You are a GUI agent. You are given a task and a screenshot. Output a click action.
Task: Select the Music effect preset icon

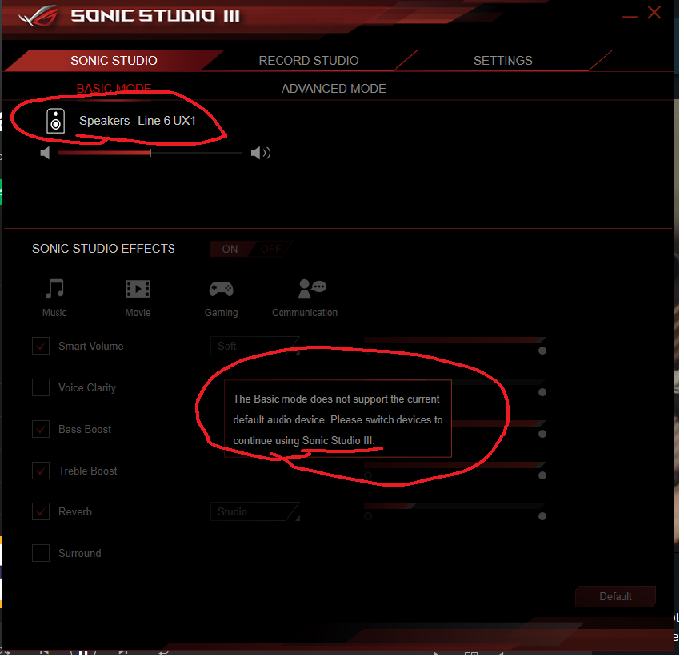pyautogui.click(x=54, y=289)
